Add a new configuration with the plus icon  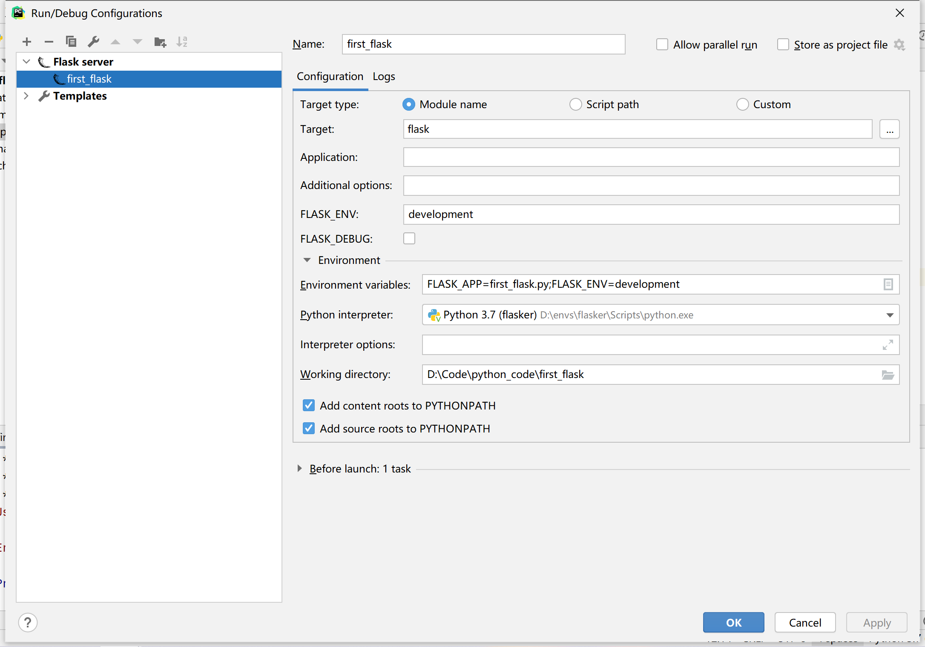(x=27, y=42)
